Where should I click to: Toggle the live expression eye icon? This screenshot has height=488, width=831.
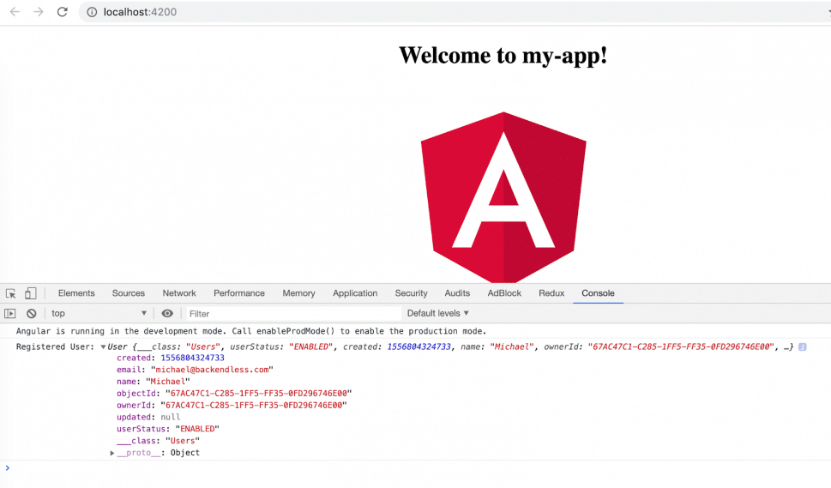click(167, 313)
